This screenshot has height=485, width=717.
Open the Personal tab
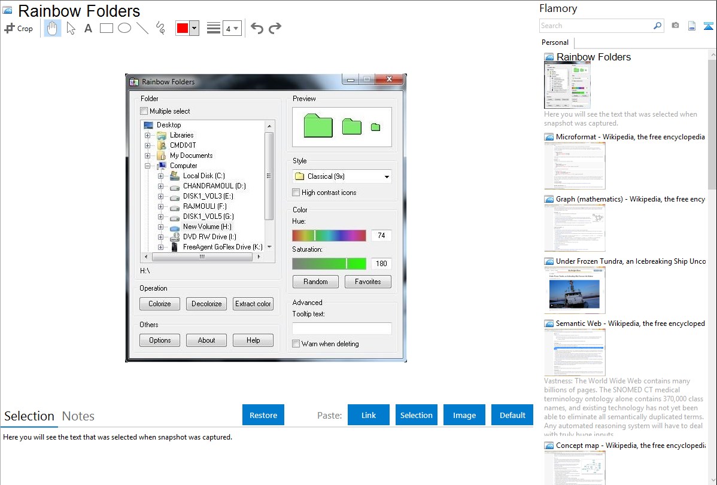tap(555, 42)
